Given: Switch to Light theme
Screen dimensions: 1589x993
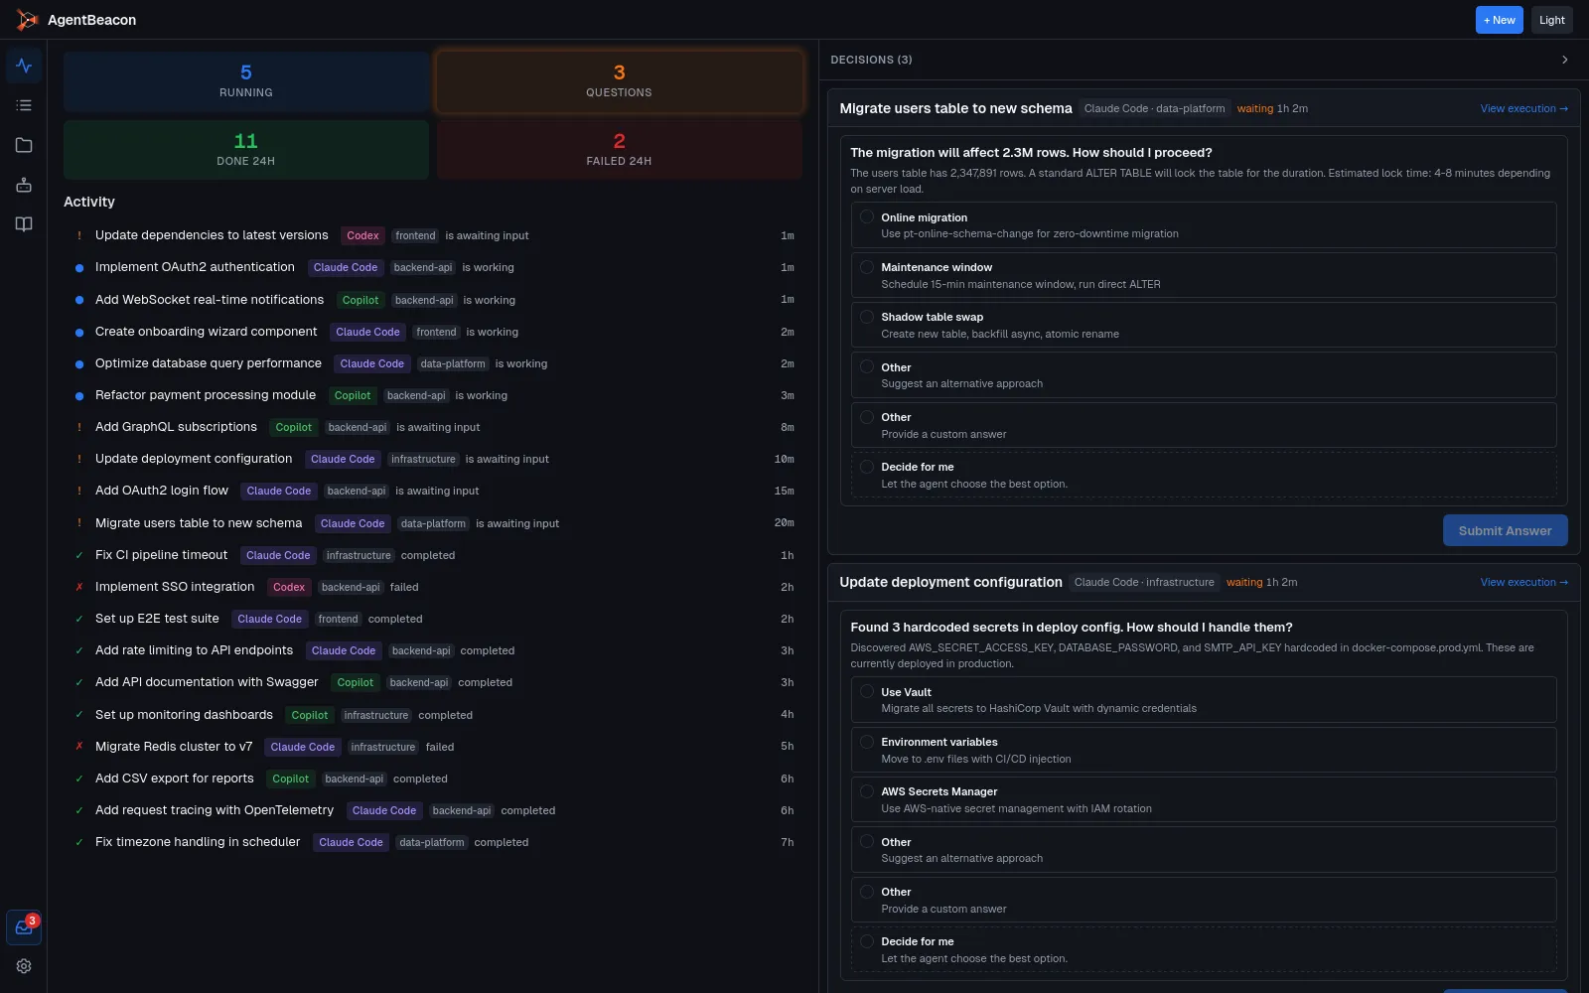Looking at the screenshot, I should point(1551,20).
